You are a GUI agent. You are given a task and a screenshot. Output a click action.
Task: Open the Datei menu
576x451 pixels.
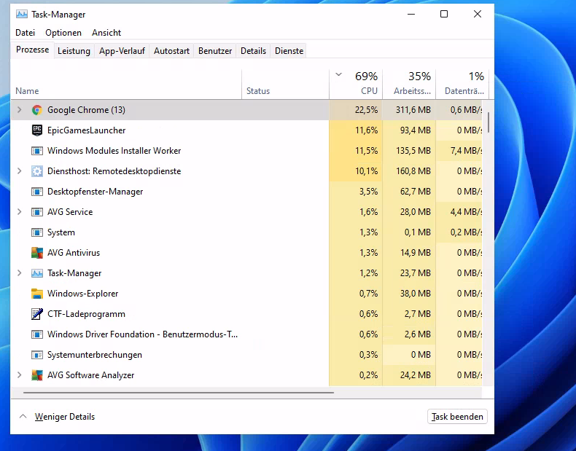tap(25, 33)
